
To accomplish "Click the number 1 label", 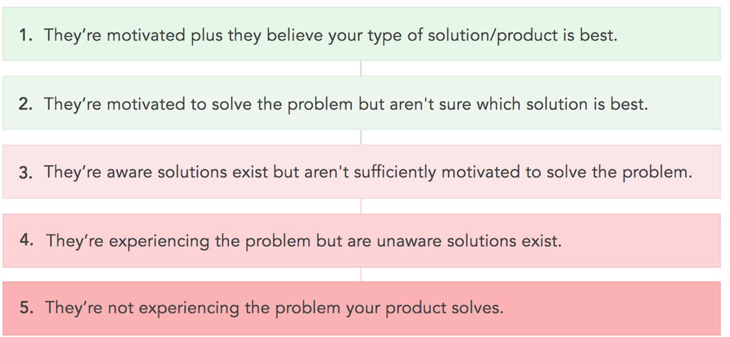I will 26,35.
